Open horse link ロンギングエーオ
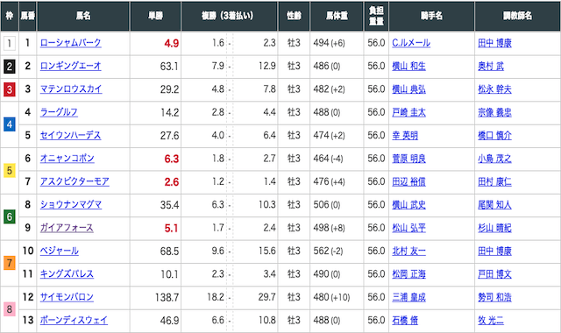This screenshot has width=561, height=333. click(x=70, y=67)
